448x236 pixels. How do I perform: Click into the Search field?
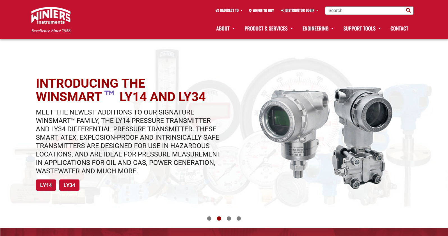tap(365, 11)
